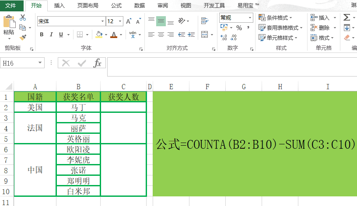Center text horizontally

pos(161,35)
